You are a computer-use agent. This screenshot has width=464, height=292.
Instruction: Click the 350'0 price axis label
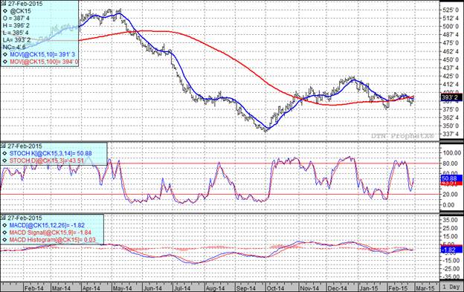click(451, 126)
